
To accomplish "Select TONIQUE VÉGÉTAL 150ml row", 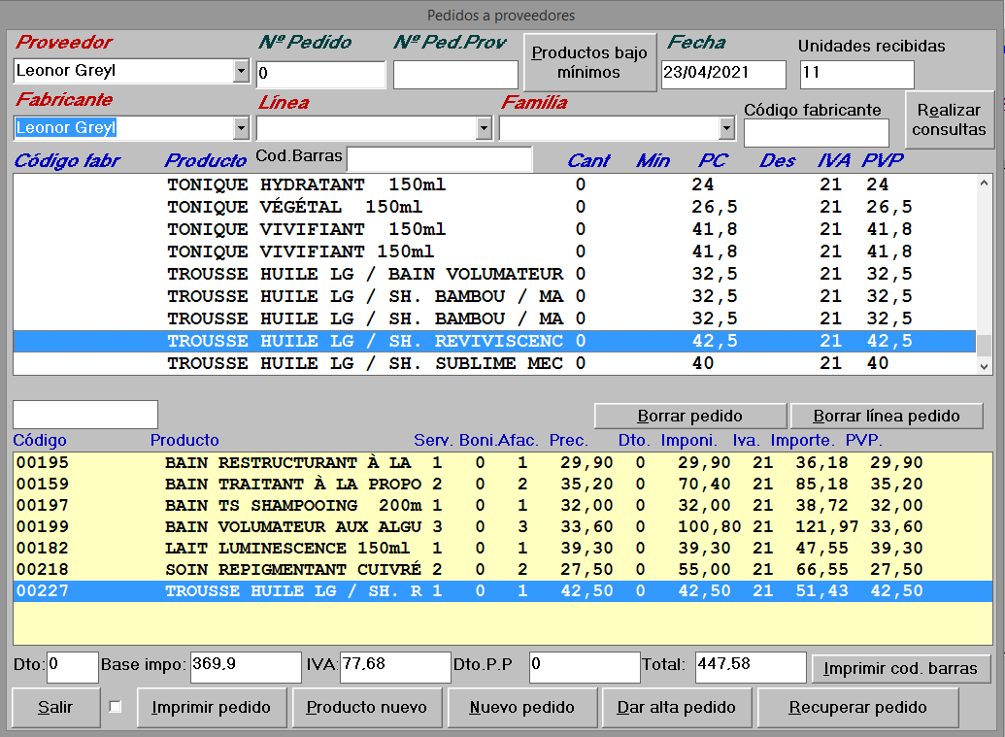I will pos(494,207).
